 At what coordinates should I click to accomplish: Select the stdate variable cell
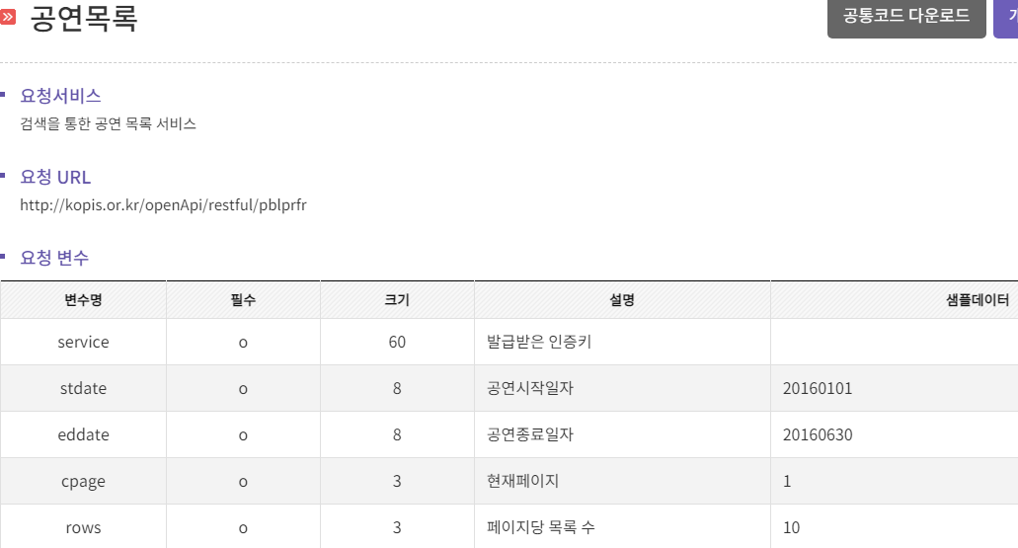click(x=83, y=388)
